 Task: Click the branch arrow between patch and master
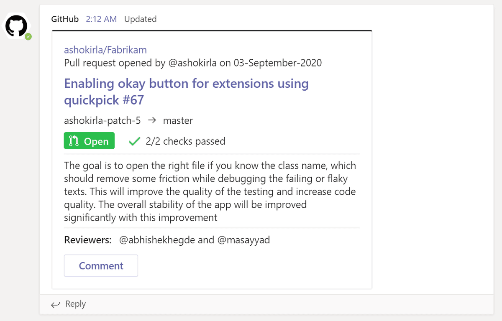coord(152,120)
